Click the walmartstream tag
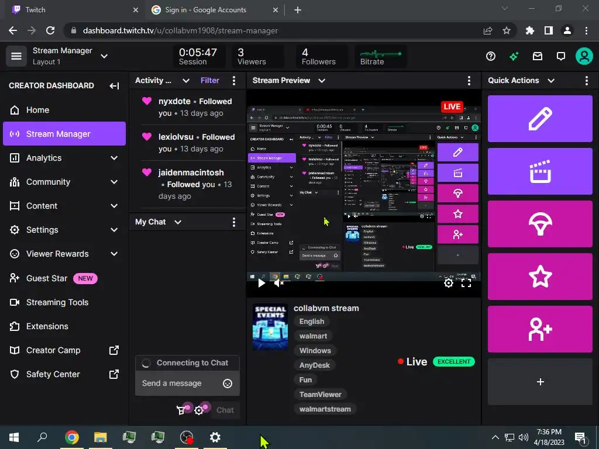599x449 pixels. (325, 409)
